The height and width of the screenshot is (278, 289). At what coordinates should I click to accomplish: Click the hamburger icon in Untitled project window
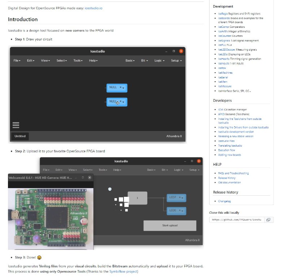click(x=16, y=125)
